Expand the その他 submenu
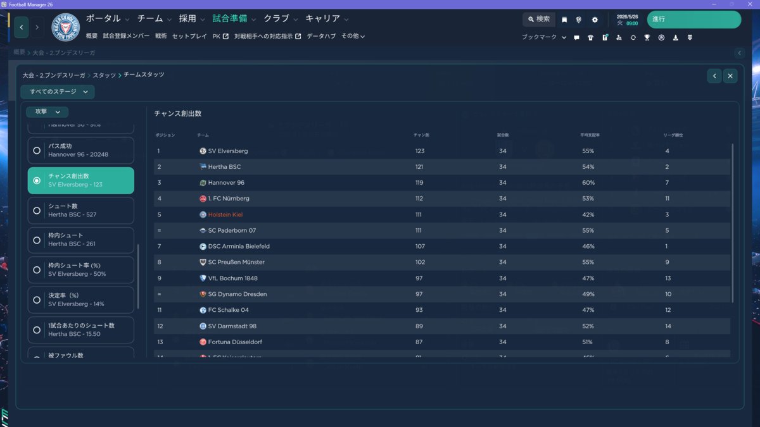The width and height of the screenshot is (760, 427). coord(353,36)
